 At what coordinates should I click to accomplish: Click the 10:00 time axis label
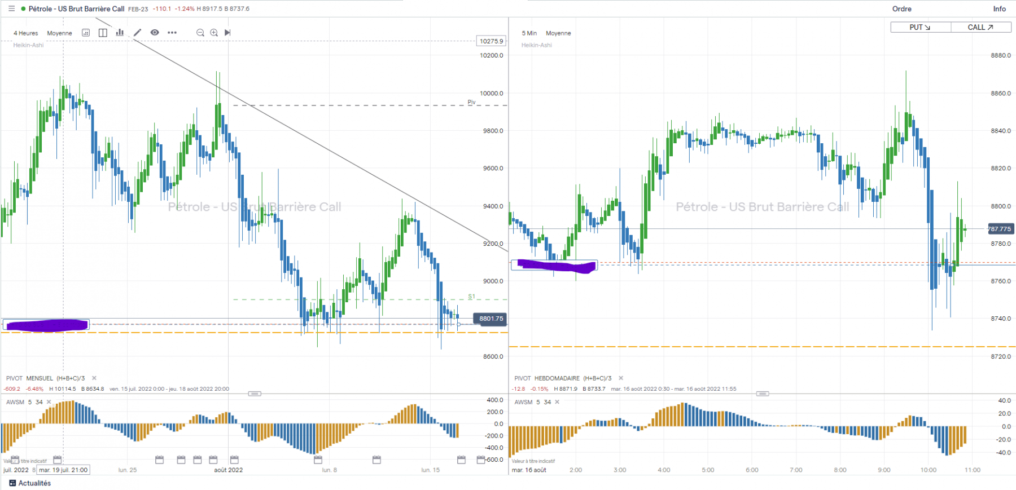(x=929, y=470)
